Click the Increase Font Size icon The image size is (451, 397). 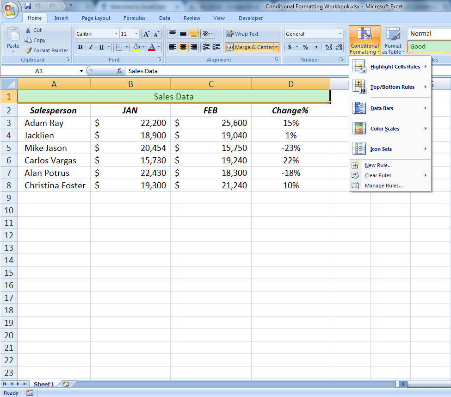(x=146, y=34)
